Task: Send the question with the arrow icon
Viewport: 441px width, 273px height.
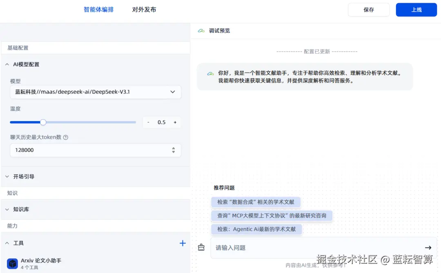Action: (428, 248)
